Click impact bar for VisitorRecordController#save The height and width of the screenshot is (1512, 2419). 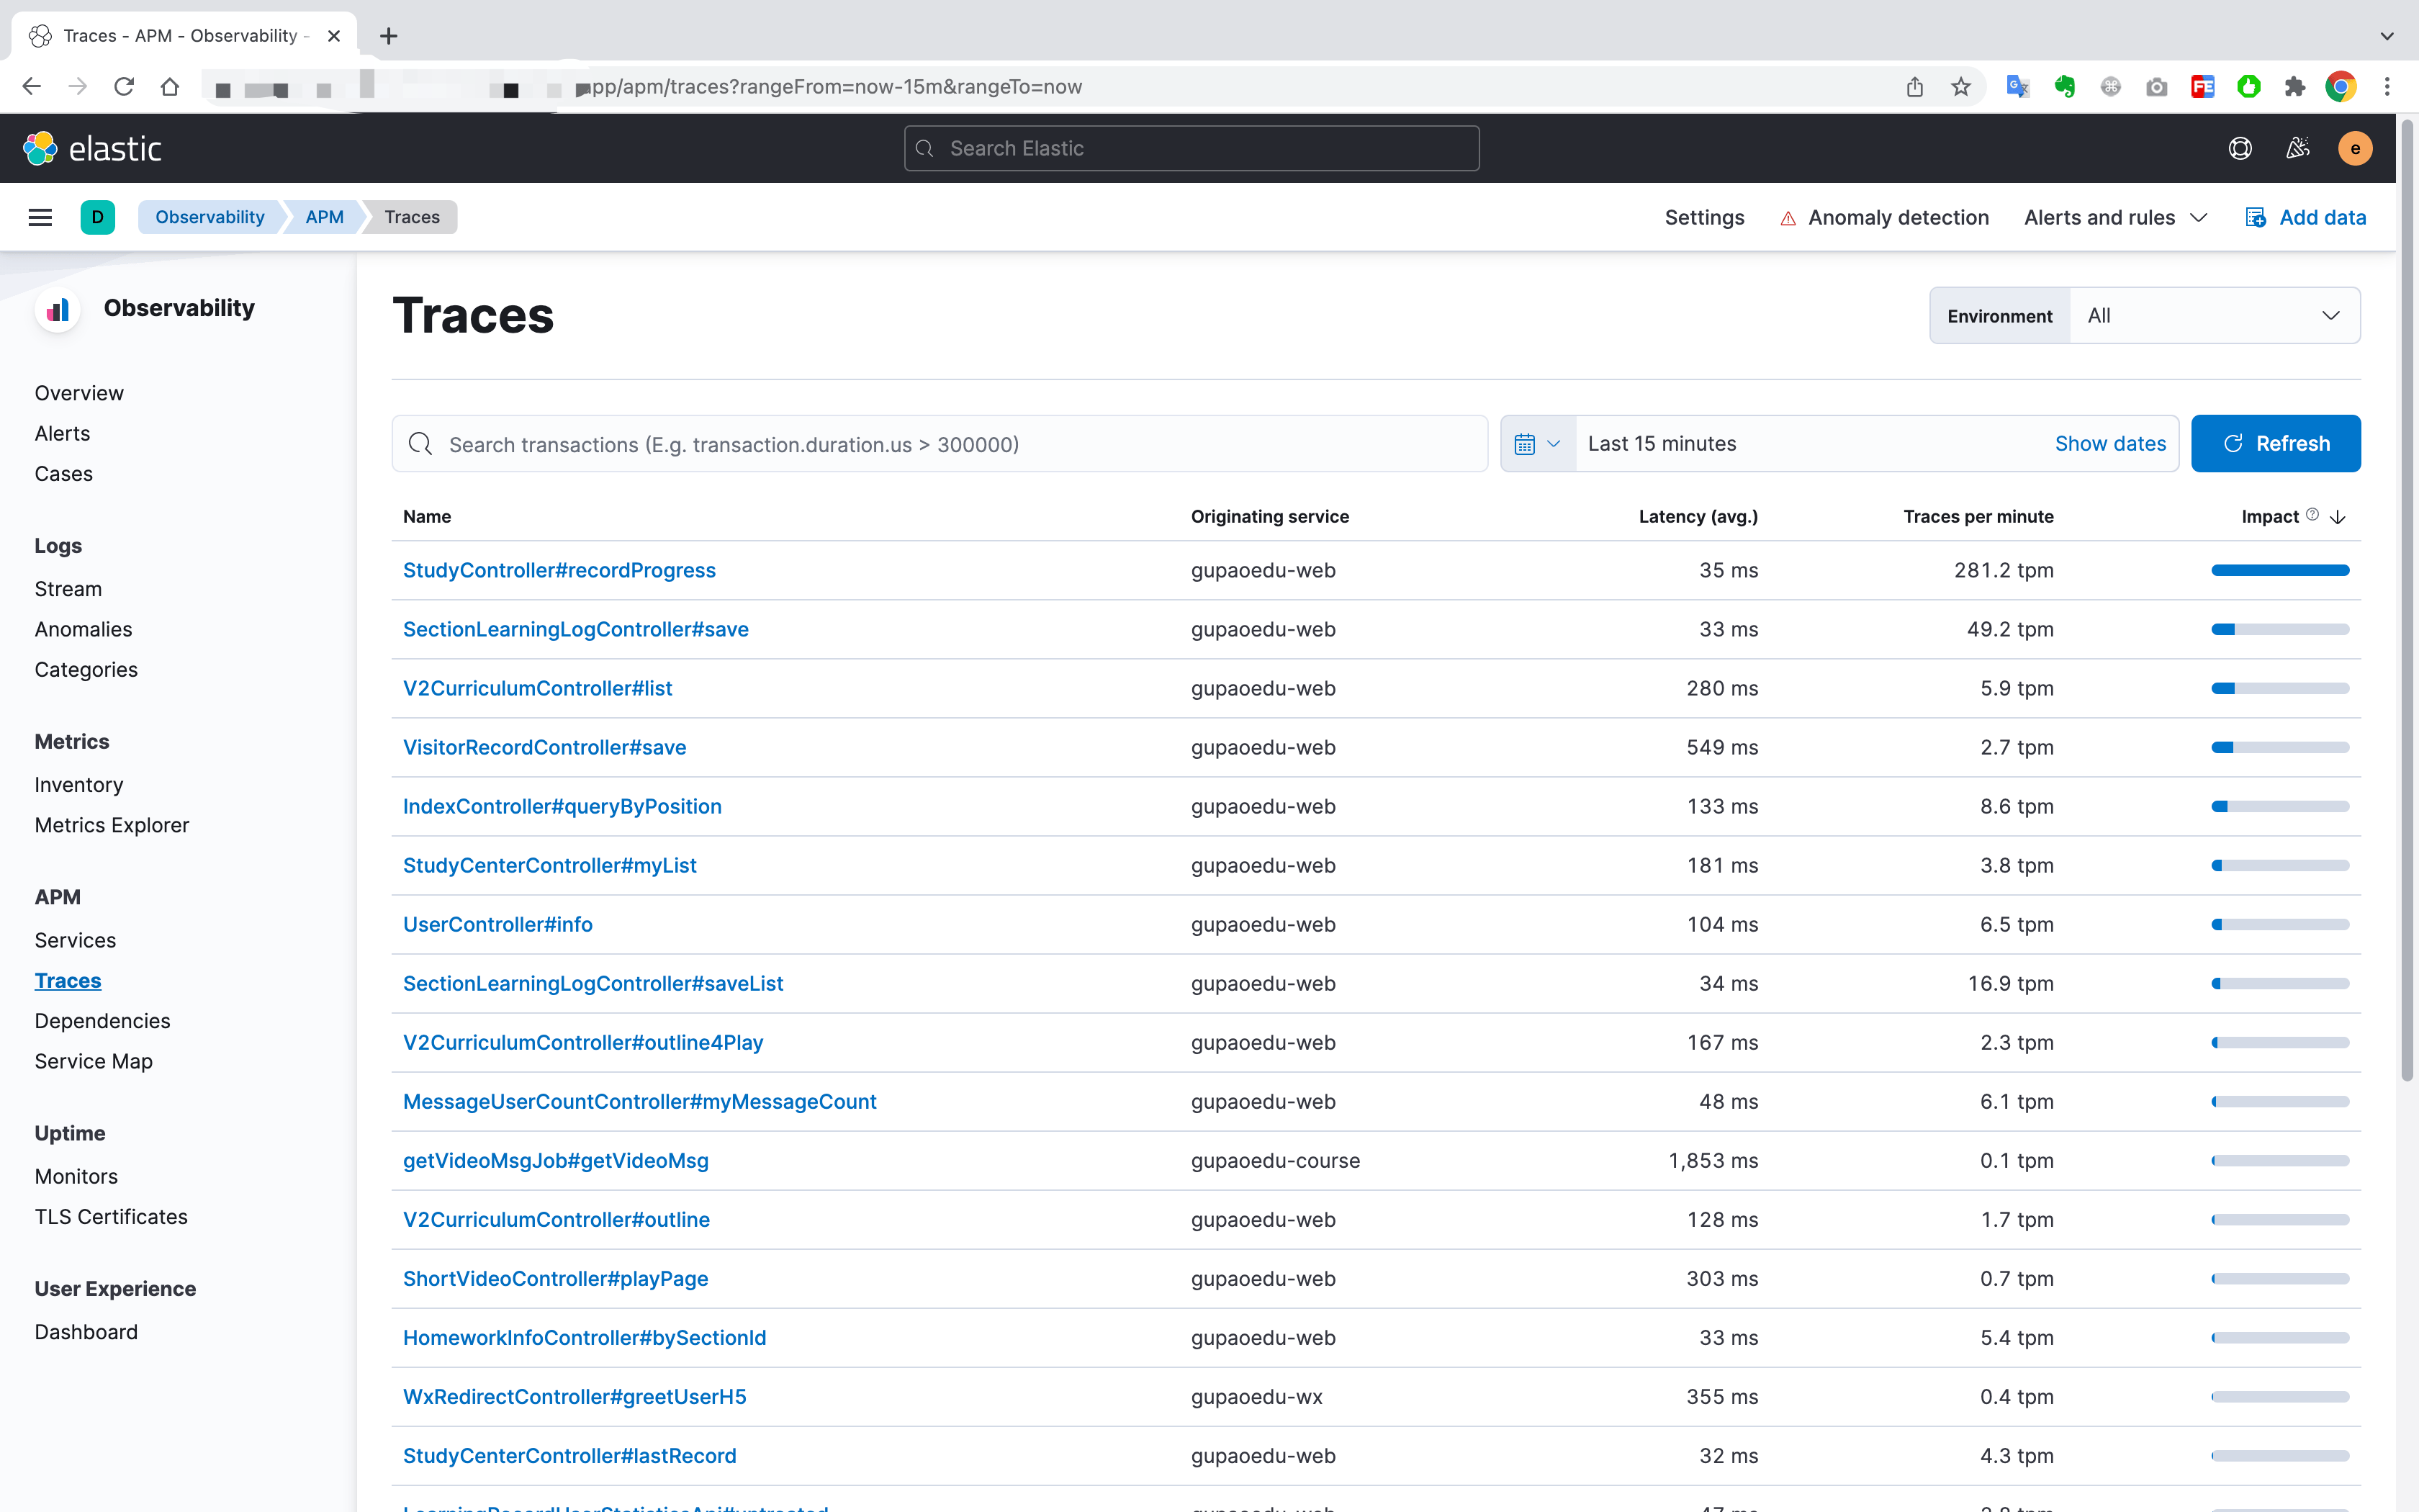point(2280,747)
